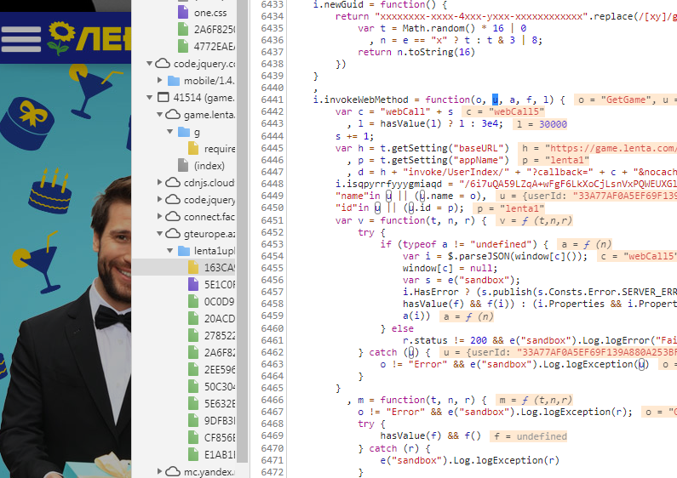This screenshot has width=677, height=478.
Task: Expand the second code.jquery domain node
Action: coord(160,200)
